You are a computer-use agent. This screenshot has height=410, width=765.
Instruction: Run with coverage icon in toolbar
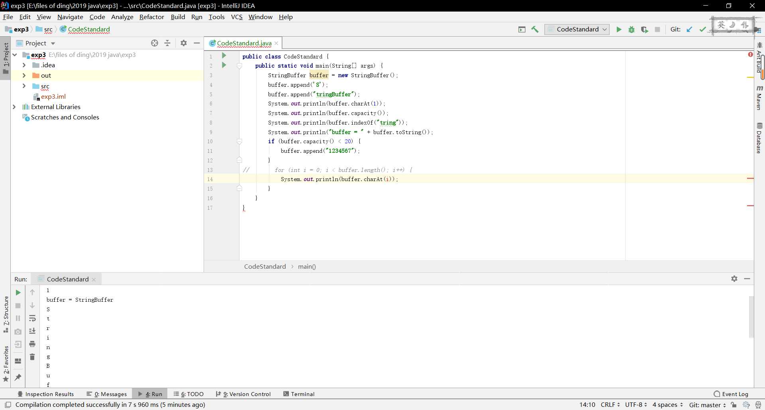point(644,29)
